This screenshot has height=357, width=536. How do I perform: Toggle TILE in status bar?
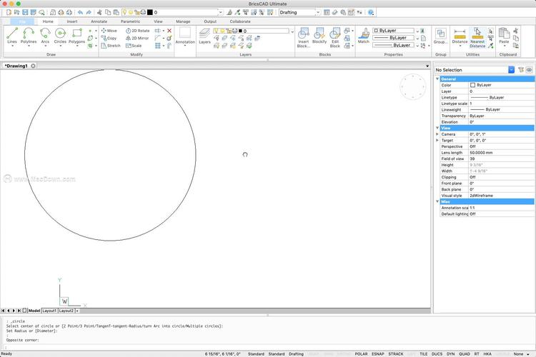pos(424,354)
